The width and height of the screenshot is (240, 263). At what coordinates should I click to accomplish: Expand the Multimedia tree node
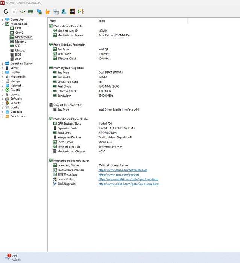pyautogui.click(x=2, y=77)
